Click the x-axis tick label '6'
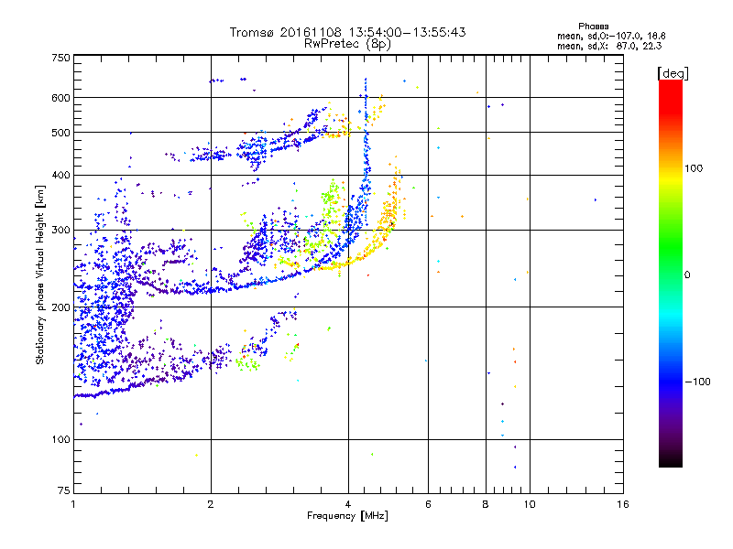The height and width of the screenshot is (549, 733). point(428,504)
